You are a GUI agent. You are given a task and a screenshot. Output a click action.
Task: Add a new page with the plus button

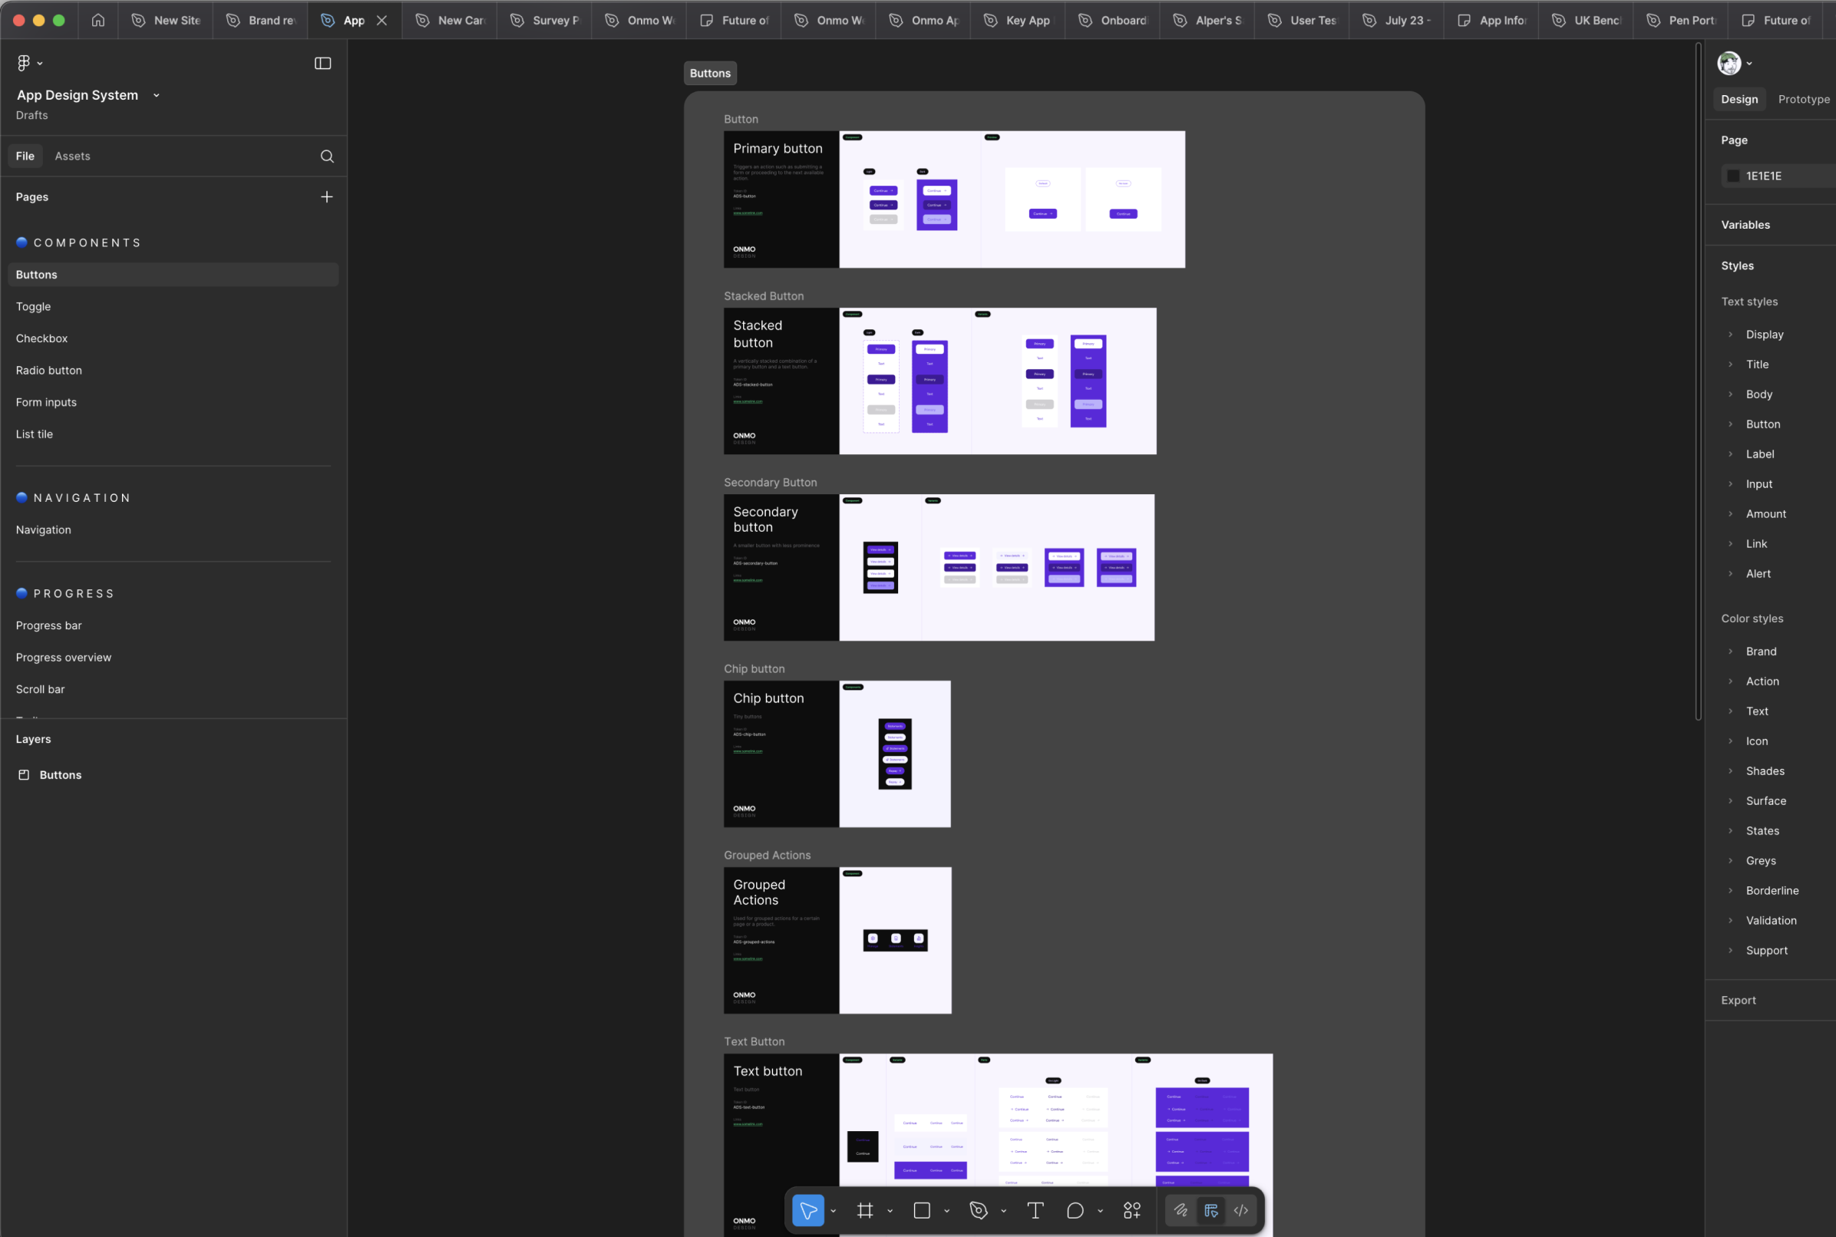pos(327,196)
